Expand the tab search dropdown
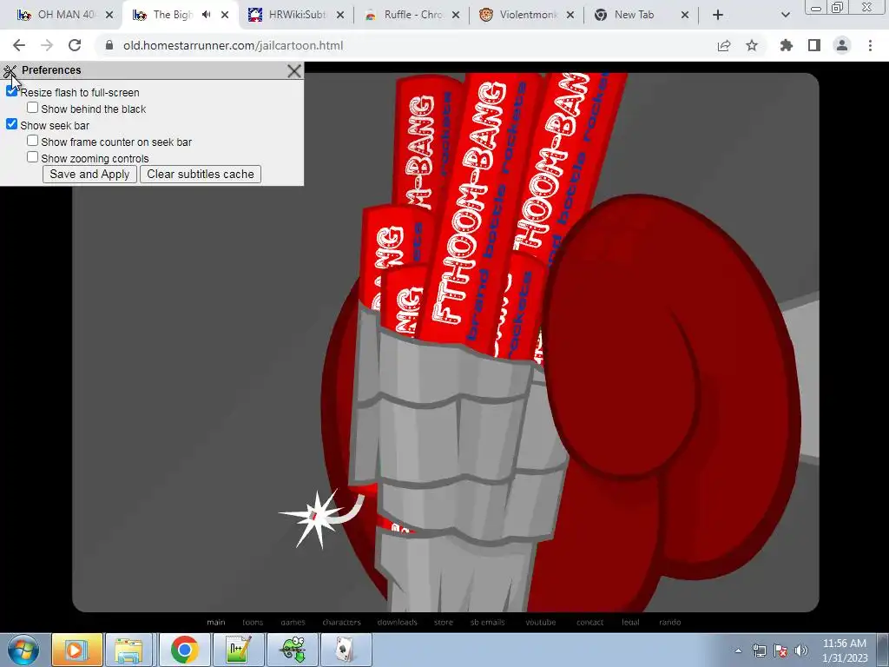 [x=785, y=15]
